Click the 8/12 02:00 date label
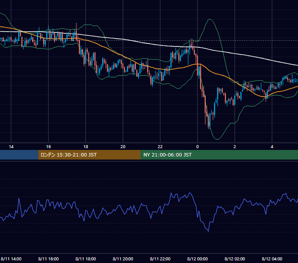 click(235, 259)
